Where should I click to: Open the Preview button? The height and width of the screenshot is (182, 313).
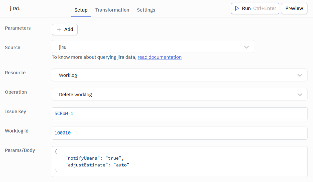(294, 8)
